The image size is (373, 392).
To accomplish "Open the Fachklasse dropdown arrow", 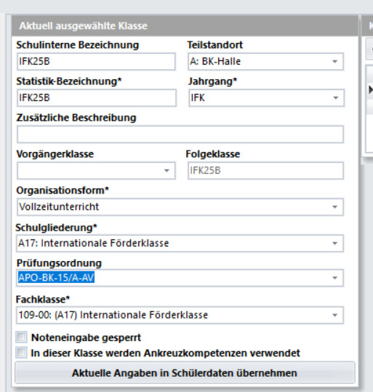I will pyautogui.click(x=334, y=315).
